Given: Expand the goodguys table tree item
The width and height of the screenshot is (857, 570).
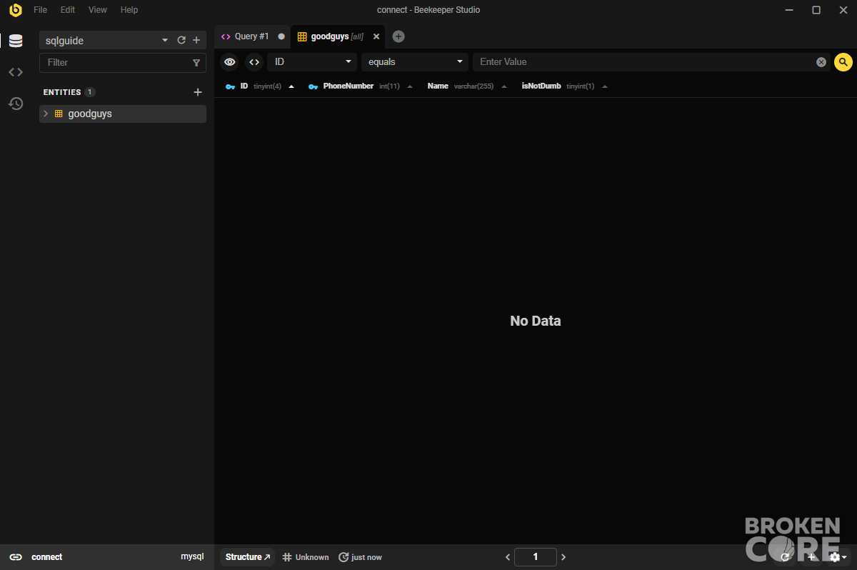Looking at the screenshot, I should 46,114.
